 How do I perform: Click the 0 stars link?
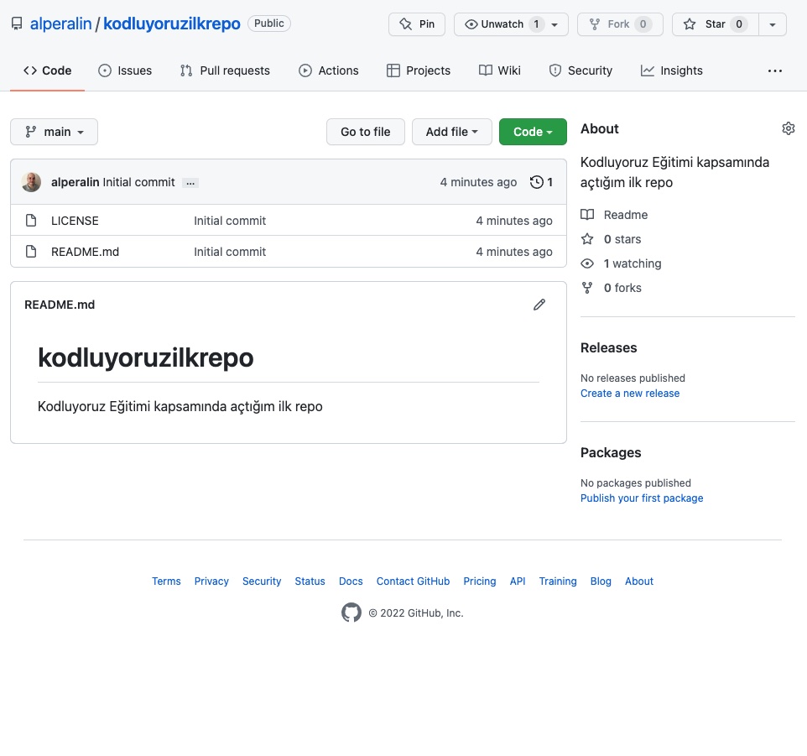pos(611,239)
